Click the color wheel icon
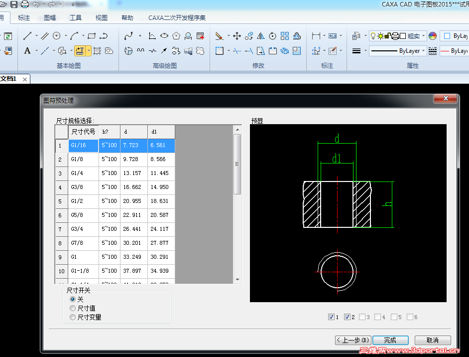The width and height of the screenshot is (469, 357). point(433,36)
